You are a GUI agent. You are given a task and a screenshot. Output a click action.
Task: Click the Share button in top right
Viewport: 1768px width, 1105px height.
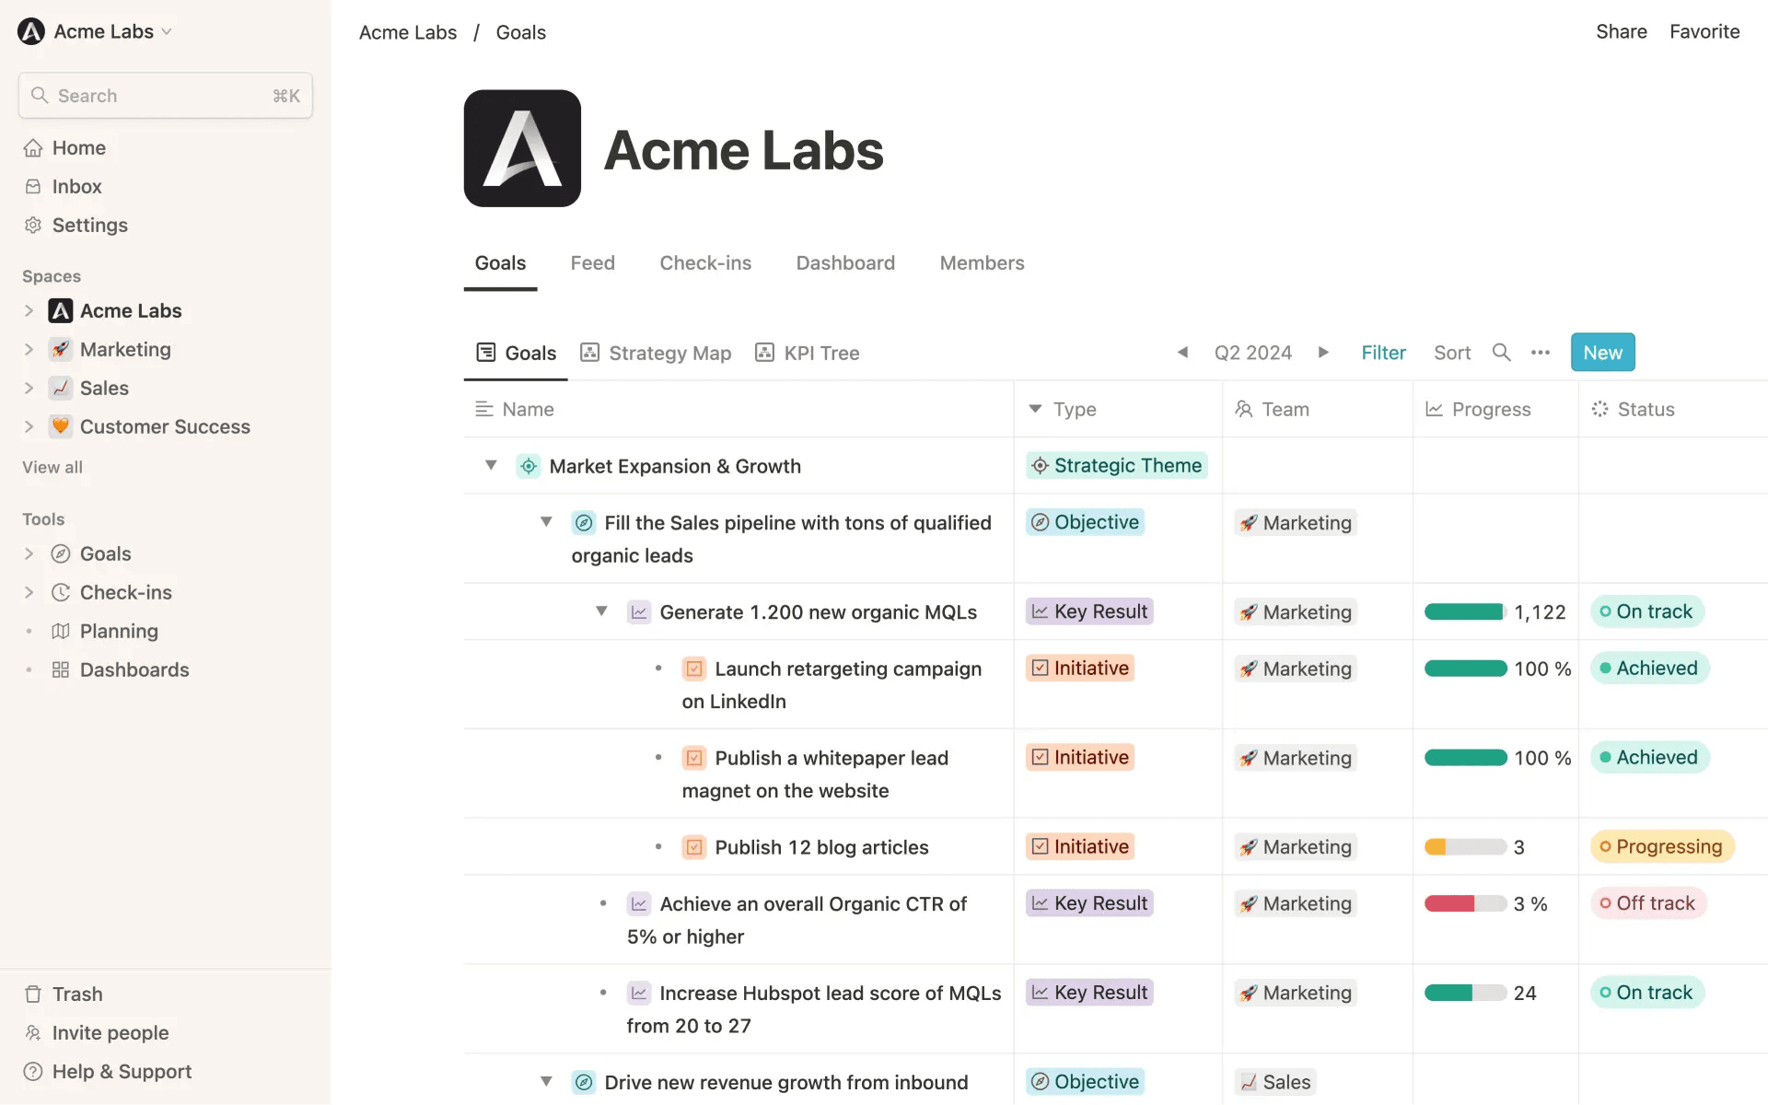click(x=1622, y=30)
